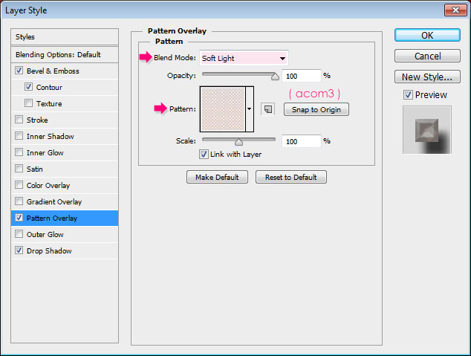Viewport: 471px width, 356px height.
Task: Toggle the Preview checkbox
Action: (x=408, y=95)
